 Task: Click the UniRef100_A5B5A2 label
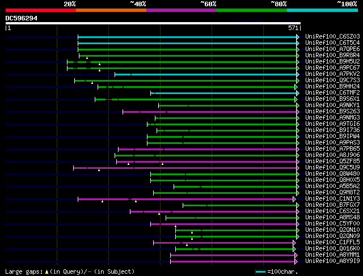[332, 186]
